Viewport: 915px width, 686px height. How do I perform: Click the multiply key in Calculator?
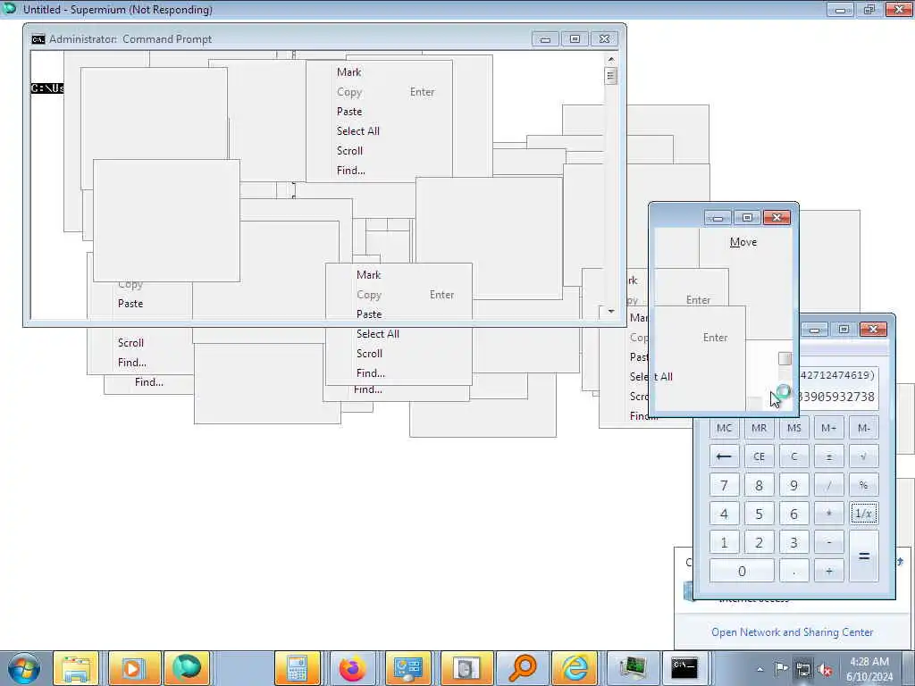[828, 514]
